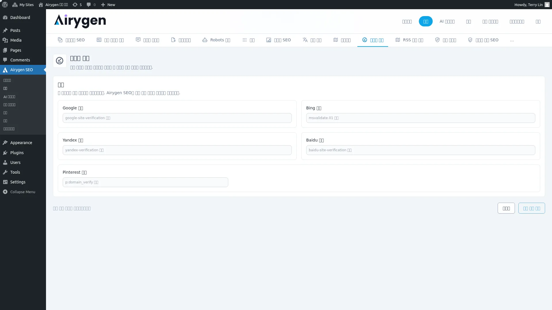Click the Posts pin icon
Screen dimensions: 552x310
coord(5,30)
